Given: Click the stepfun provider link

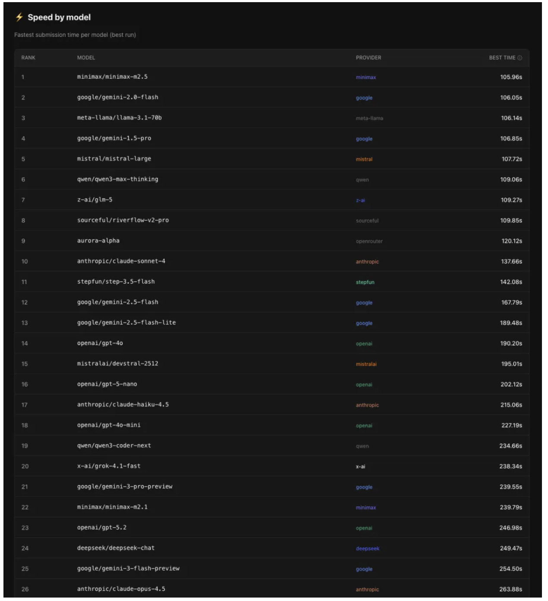Looking at the screenshot, I should pos(365,282).
